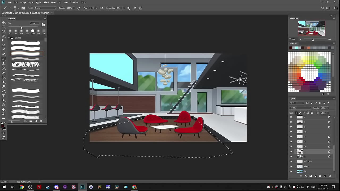Select the Crop tool
Image resolution: width=340 pixels, height=191 pixels.
pos(3,41)
